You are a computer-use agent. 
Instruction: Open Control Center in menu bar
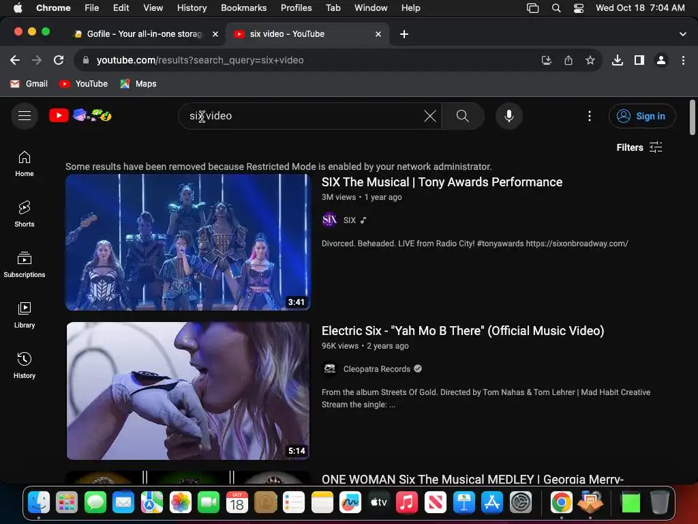[578, 8]
